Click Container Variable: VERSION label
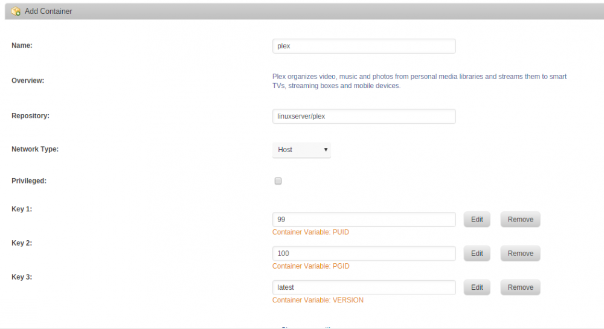 [x=318, y=300]
